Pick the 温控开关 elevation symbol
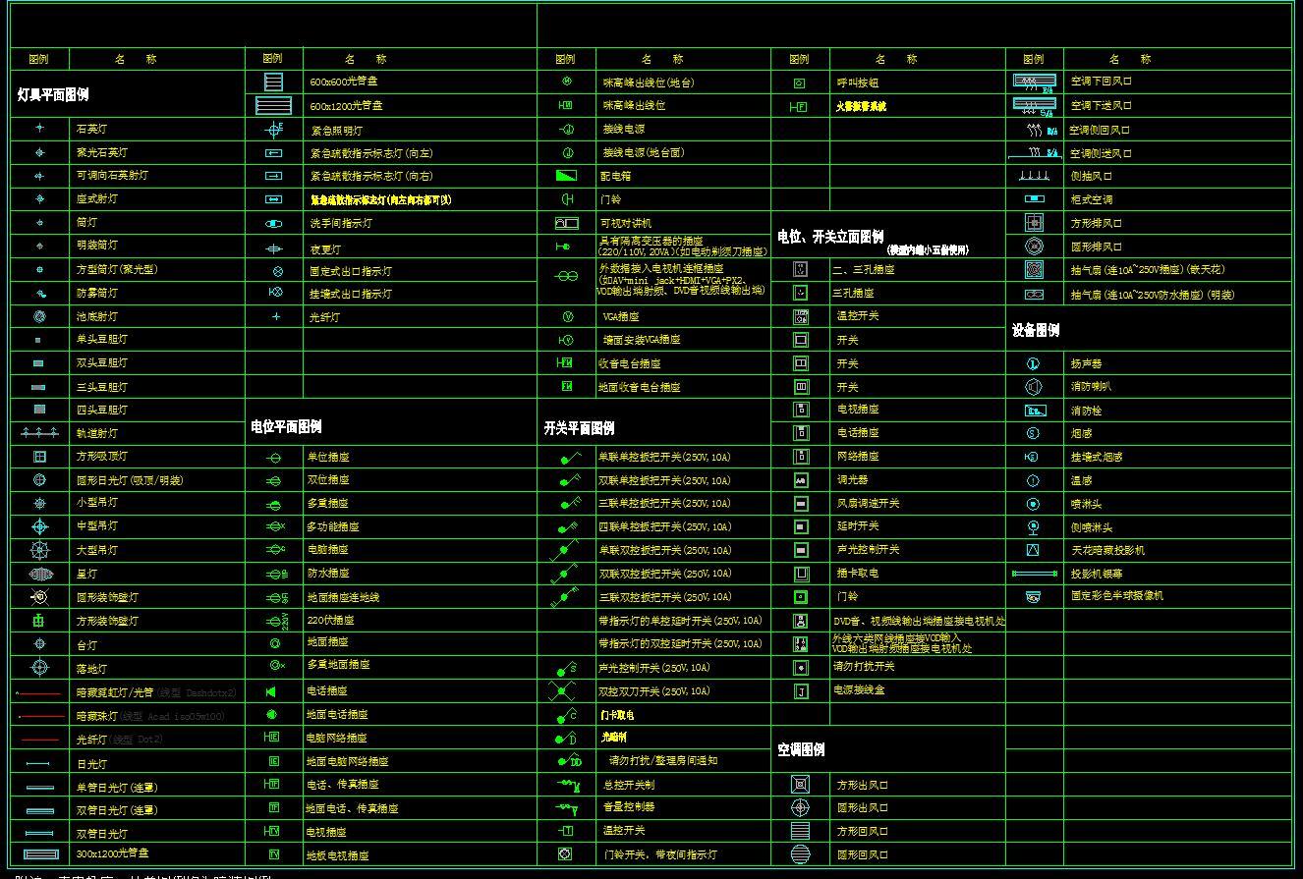Viewport: 1303px width, 879px height. 801,316
